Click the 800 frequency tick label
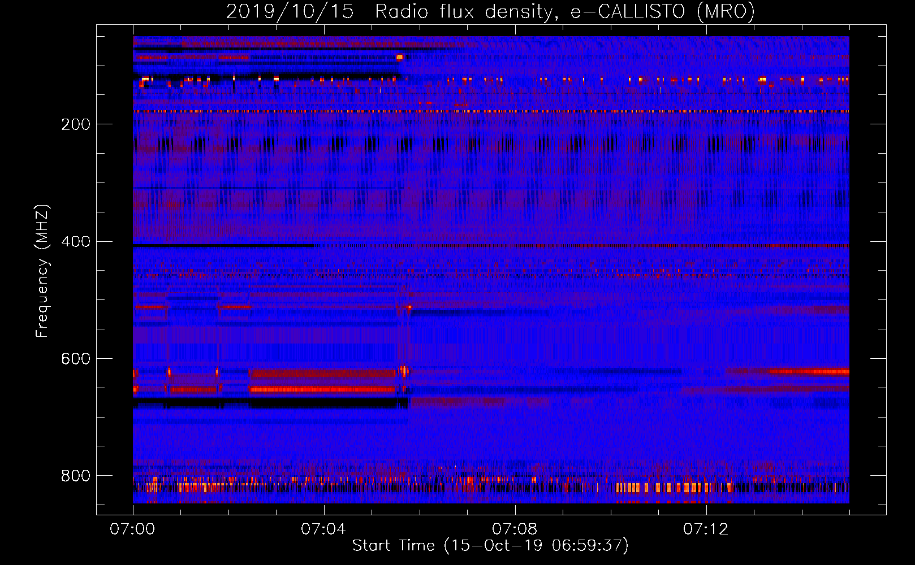 point(76,476)
